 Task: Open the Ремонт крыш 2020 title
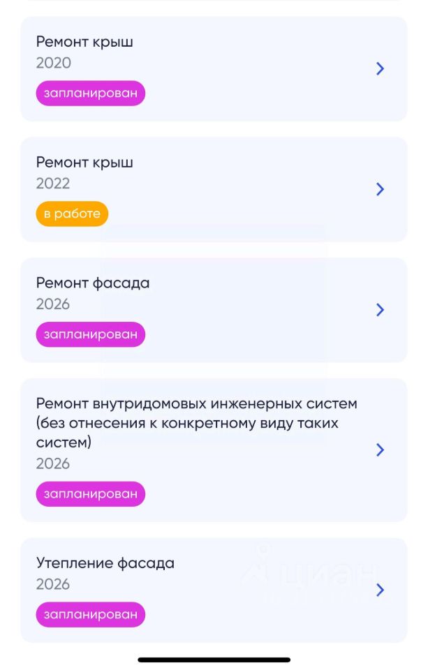point(84,43)
